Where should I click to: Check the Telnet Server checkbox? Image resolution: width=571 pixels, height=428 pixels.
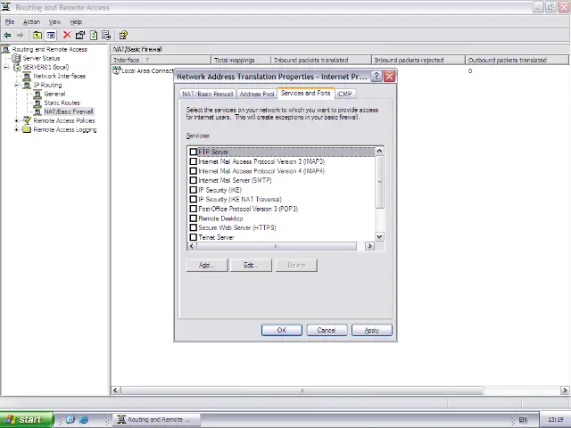point(194,237)
